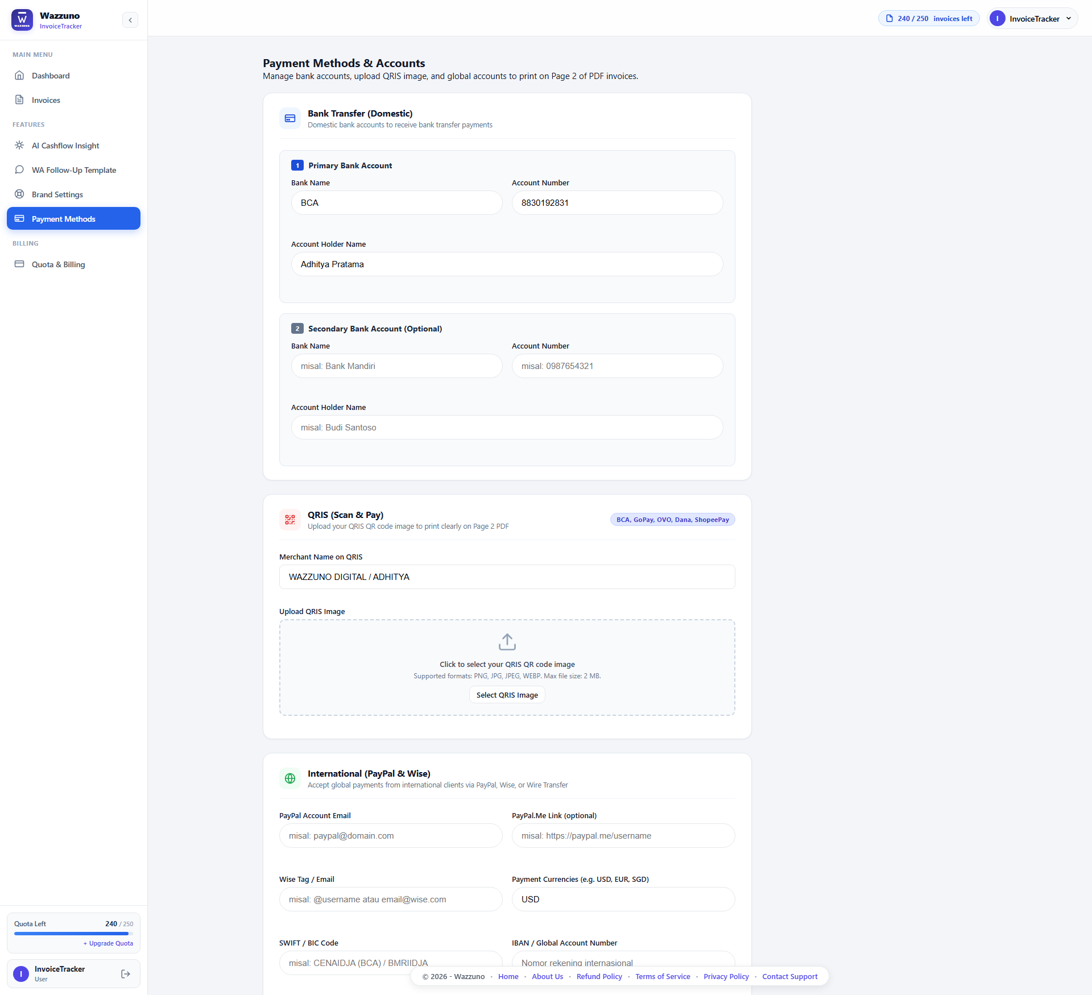1092x995 pixels.
Task: Focus the Merchant Name on QRIS field
Action: pyautogui.click(x=507, y=577)
